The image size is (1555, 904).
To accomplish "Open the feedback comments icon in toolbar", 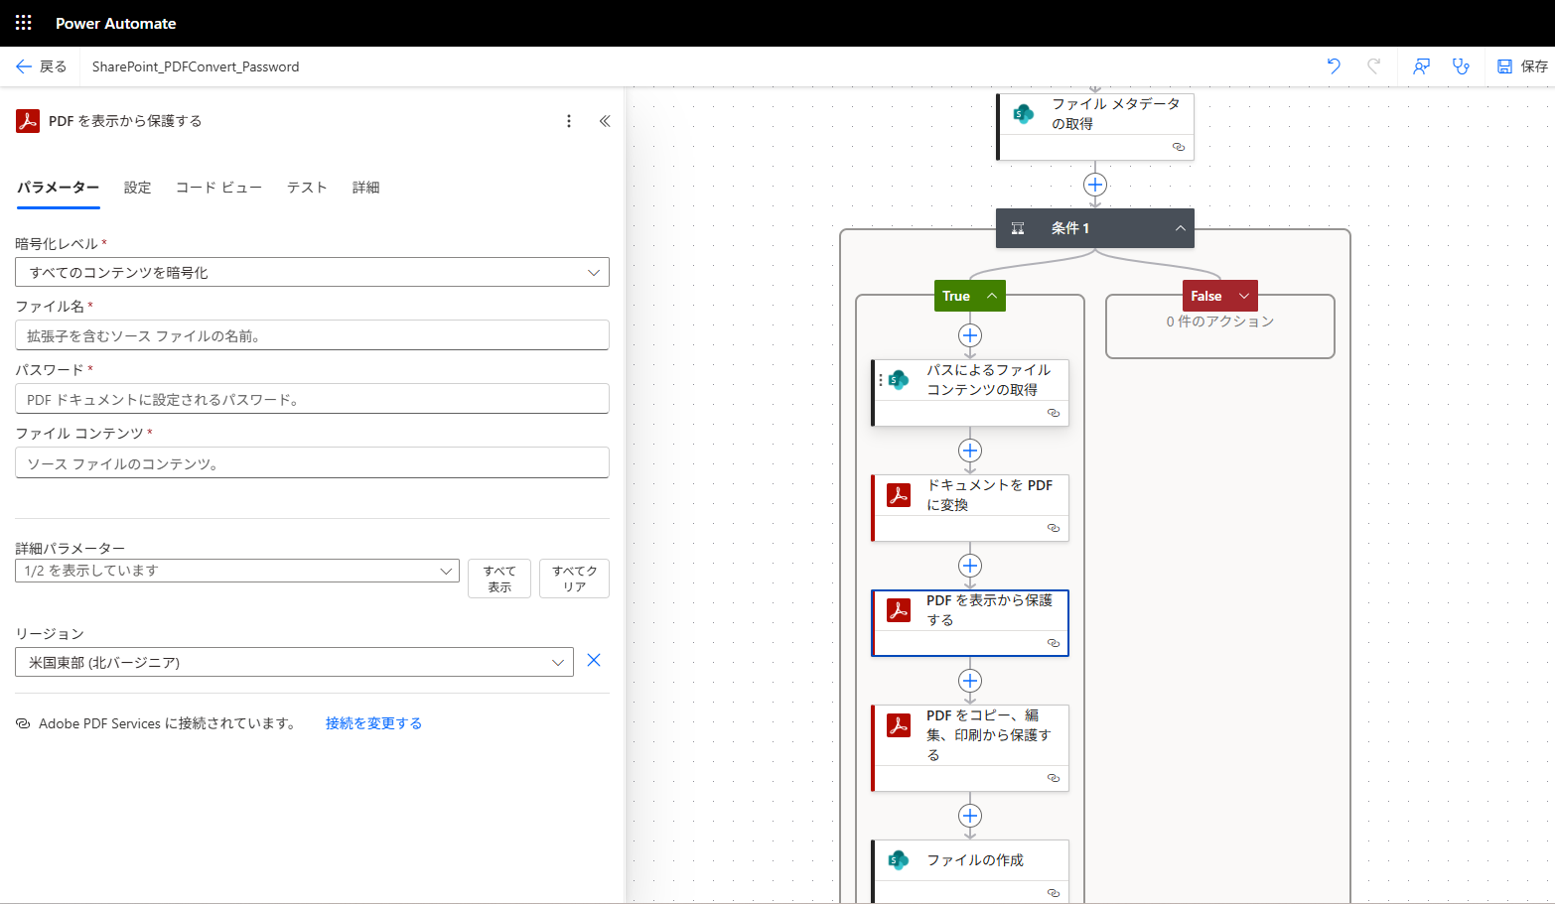I will point(1421,66).
